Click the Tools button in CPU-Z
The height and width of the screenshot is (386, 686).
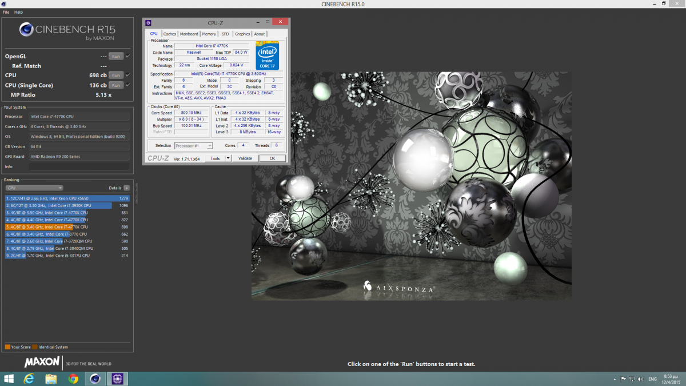pyautogui.click(x=215, y=158)
